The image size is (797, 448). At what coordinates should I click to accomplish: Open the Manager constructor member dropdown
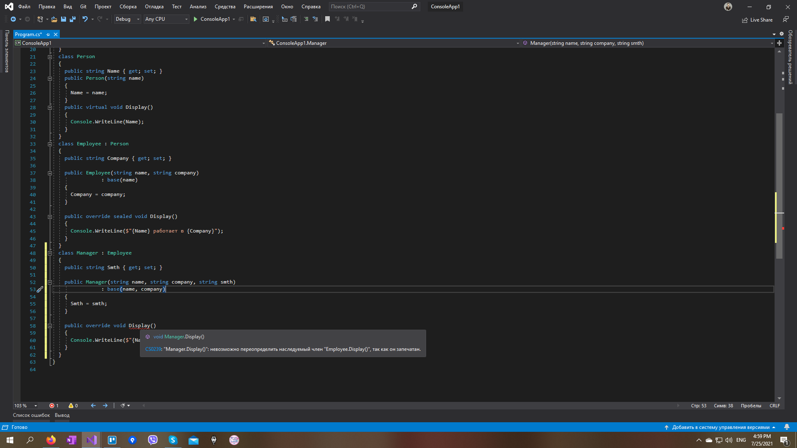tap(648, 43)
